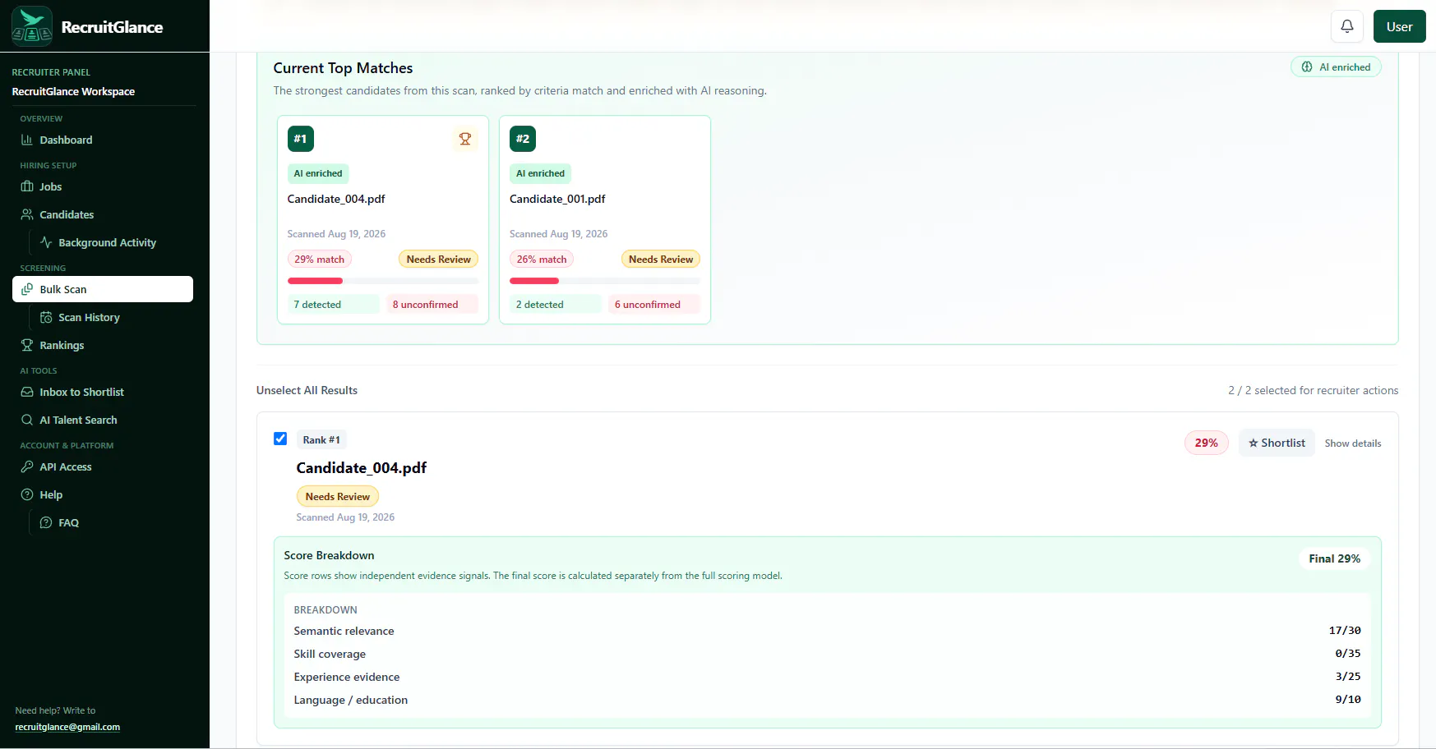The image size is (1436, 749).
Task: Click the Help question mark icon
Action: pos(27,494)
